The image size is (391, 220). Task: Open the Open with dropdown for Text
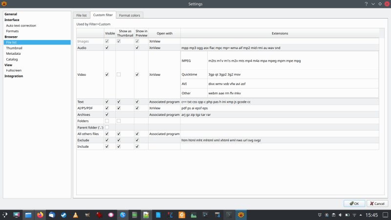coord(164,102)
